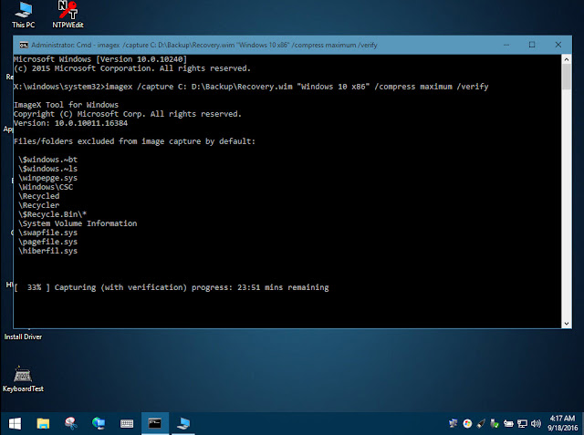Viewport: 584px width, 435px height.
Task: Click the tray computer icon left of colorful circle
Action: point(454,423)
